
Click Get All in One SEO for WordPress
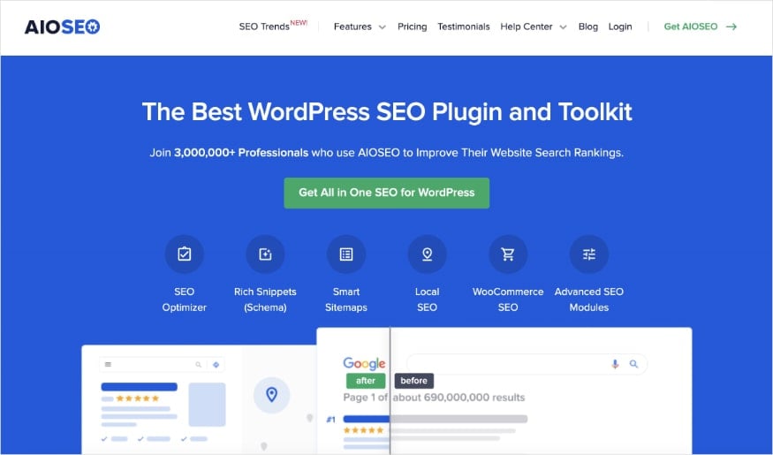[387, 193]
